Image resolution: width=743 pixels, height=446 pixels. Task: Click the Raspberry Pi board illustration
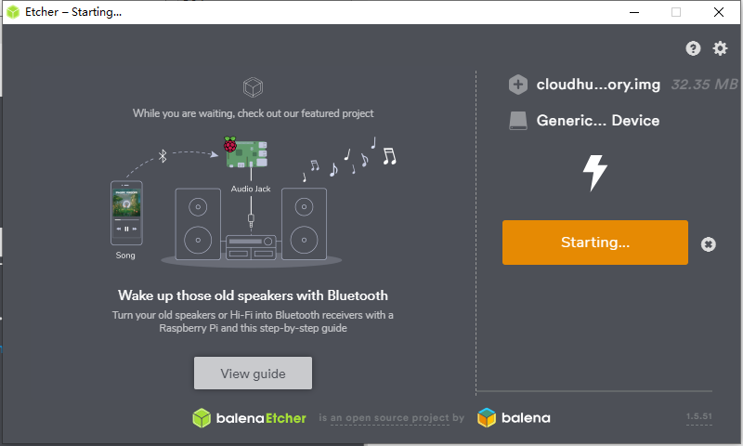[x=245, y=152]
